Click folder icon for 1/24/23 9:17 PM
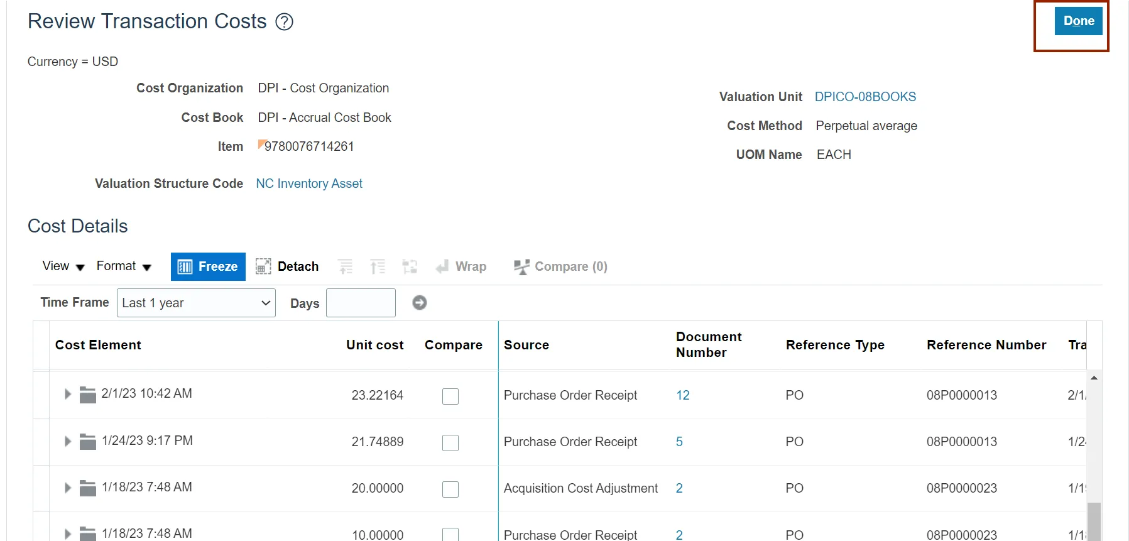 coord(88,442)
